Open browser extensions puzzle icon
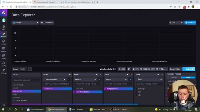This screenshot has width=200, height=112. pyautogui.click(x=189, y=7)
